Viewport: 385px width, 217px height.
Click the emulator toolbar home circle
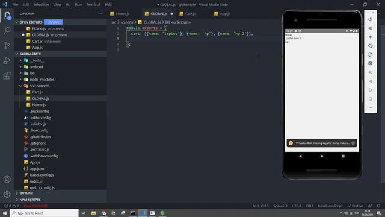[x=371, y=90]
